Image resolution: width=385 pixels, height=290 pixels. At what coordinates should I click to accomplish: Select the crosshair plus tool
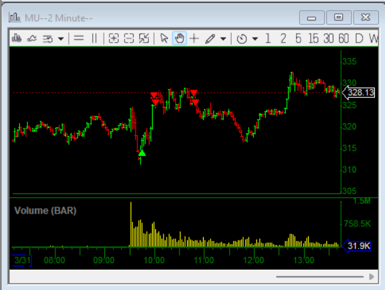194,39
